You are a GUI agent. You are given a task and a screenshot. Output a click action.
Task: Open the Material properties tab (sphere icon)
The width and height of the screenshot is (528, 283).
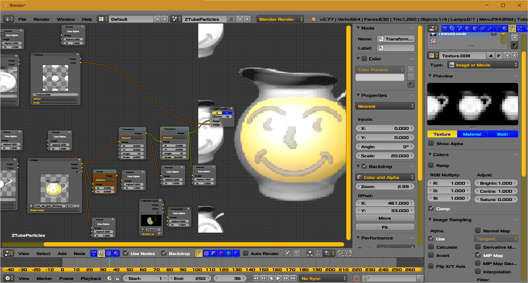tap(505, 29)
